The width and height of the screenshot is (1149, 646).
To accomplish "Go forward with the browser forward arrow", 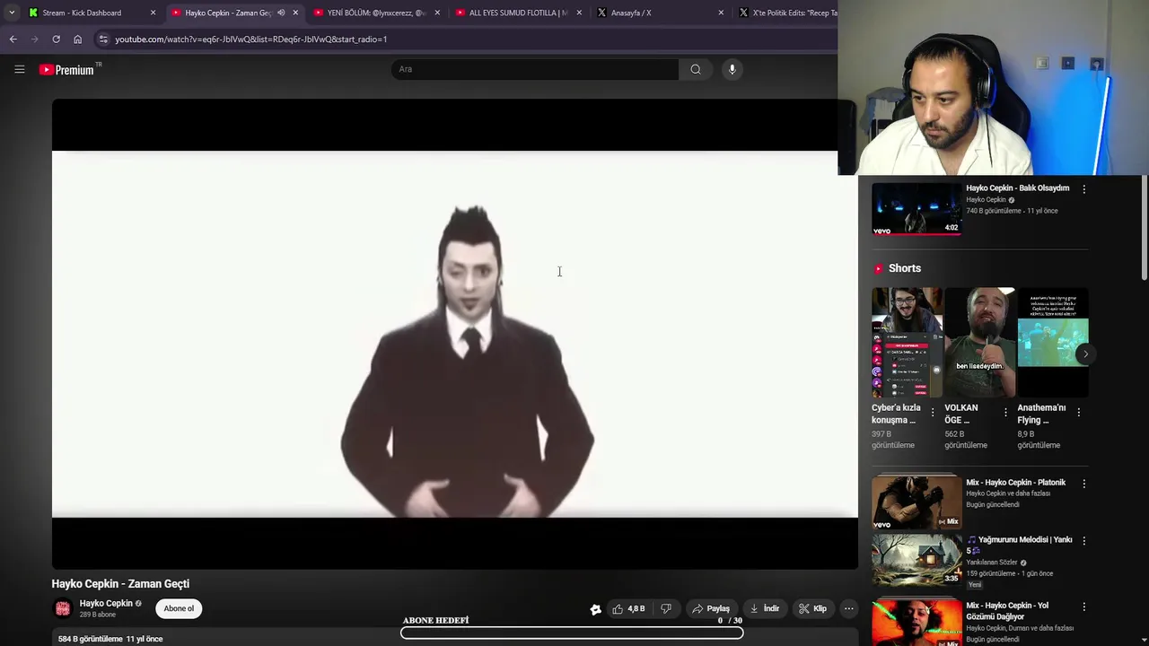I will tap(35, 39).
